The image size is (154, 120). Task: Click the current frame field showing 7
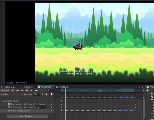pos(51,90)
